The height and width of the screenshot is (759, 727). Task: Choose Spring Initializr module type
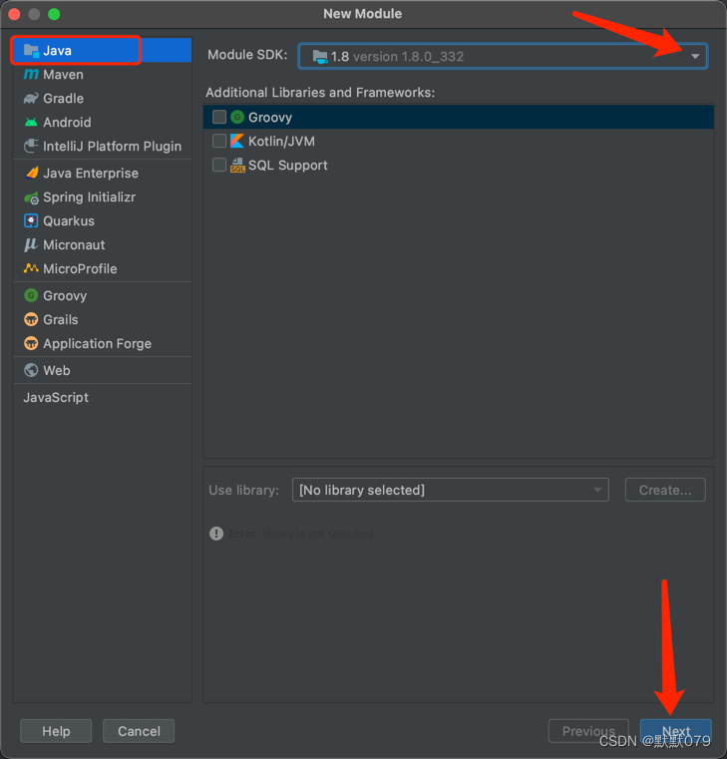tap(102, 197)
